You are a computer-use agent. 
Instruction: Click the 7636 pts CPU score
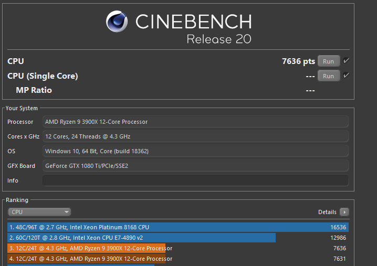click(x=298, y=61)
